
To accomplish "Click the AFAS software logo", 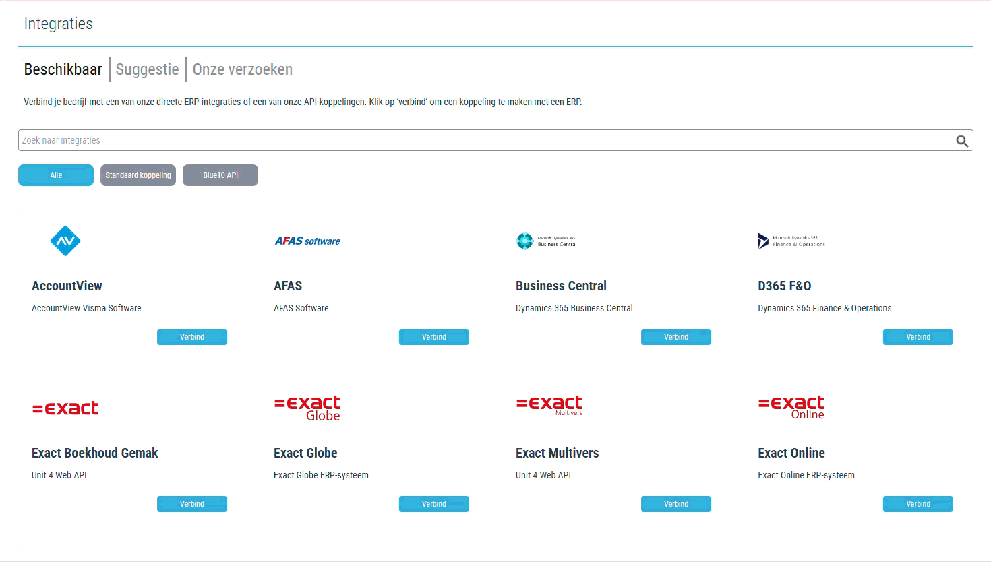I will tap(307, 241).
